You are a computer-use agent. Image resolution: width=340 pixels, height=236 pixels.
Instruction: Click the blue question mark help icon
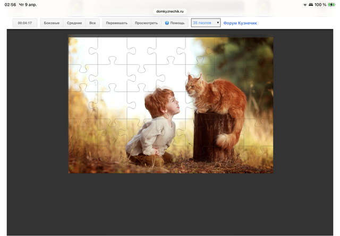click(167, 23)
